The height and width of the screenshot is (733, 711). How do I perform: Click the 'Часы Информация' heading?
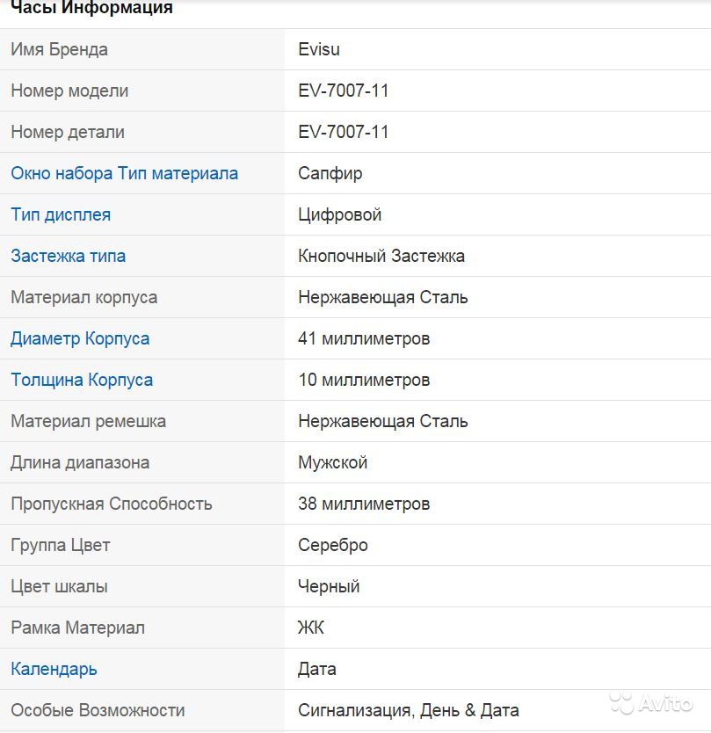[x=91, y=9]
